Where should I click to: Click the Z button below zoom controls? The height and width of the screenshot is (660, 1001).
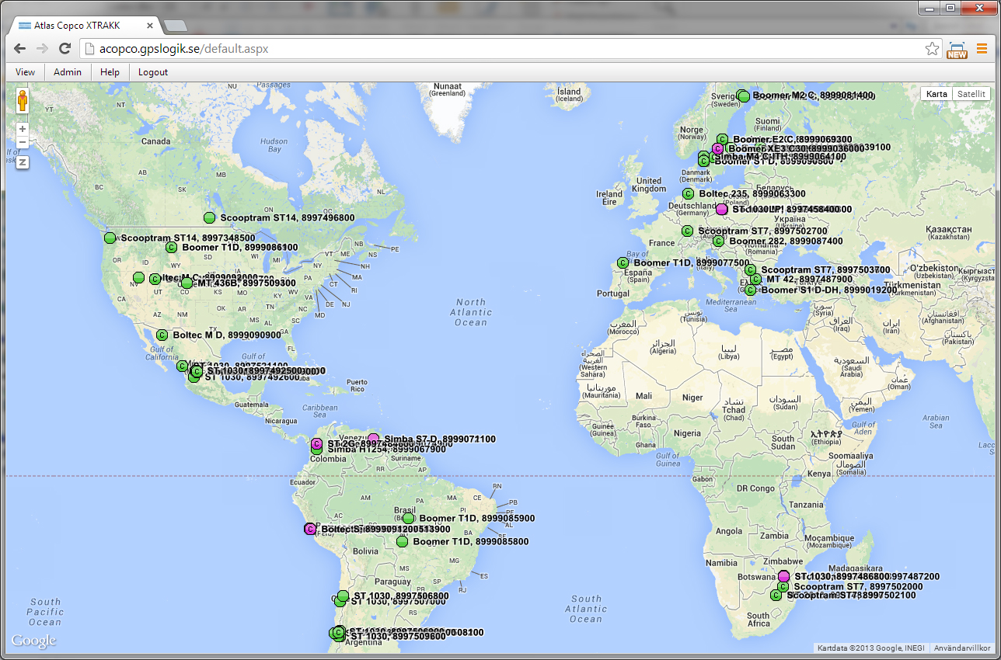(23, 162)
